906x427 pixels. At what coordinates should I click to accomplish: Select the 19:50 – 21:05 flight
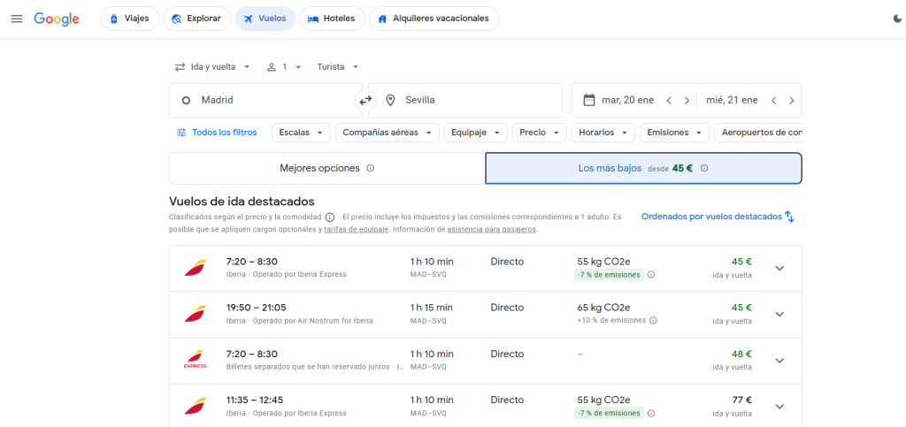[486, 315]
